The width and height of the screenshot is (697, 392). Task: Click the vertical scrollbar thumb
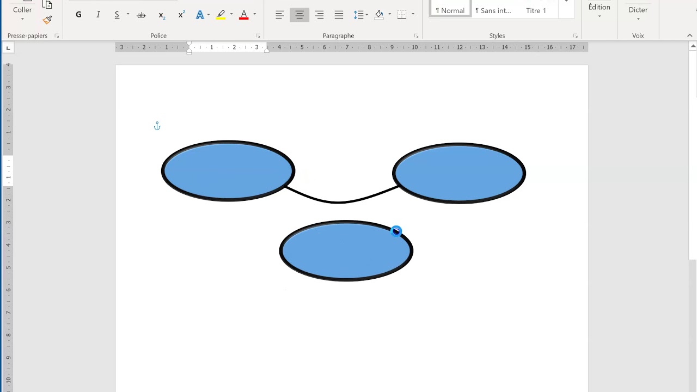pos(693,155)
